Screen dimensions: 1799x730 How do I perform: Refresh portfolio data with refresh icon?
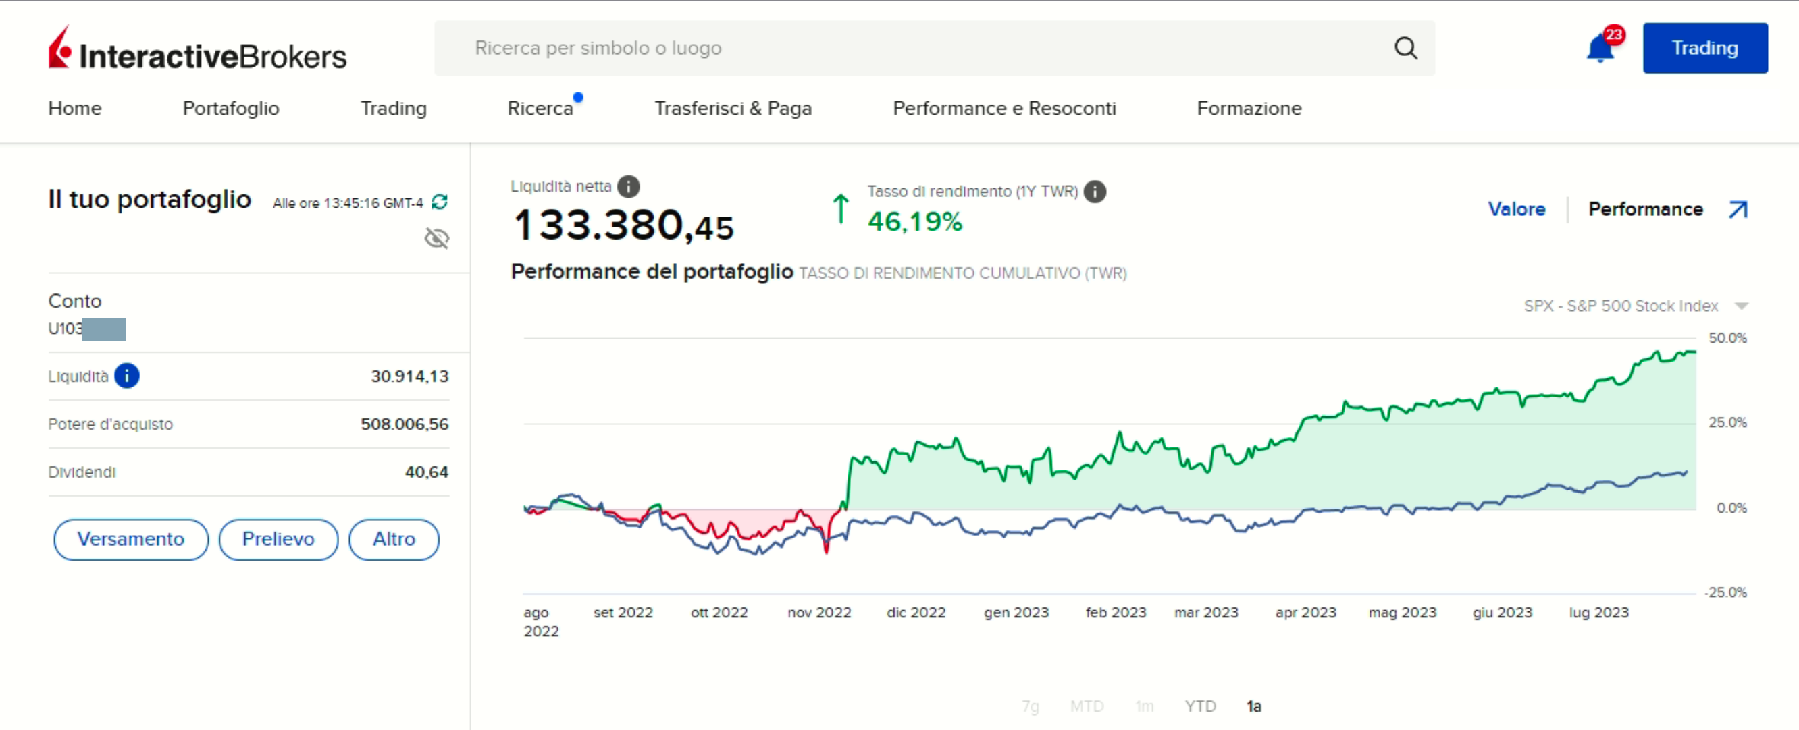(440, 202)
